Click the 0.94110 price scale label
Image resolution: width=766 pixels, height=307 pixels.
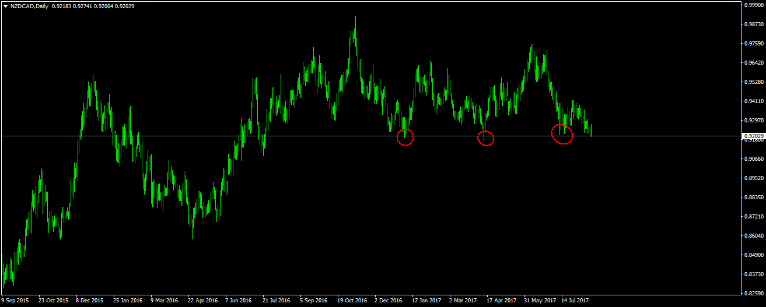pyautogui.click(x=754, y=101)
